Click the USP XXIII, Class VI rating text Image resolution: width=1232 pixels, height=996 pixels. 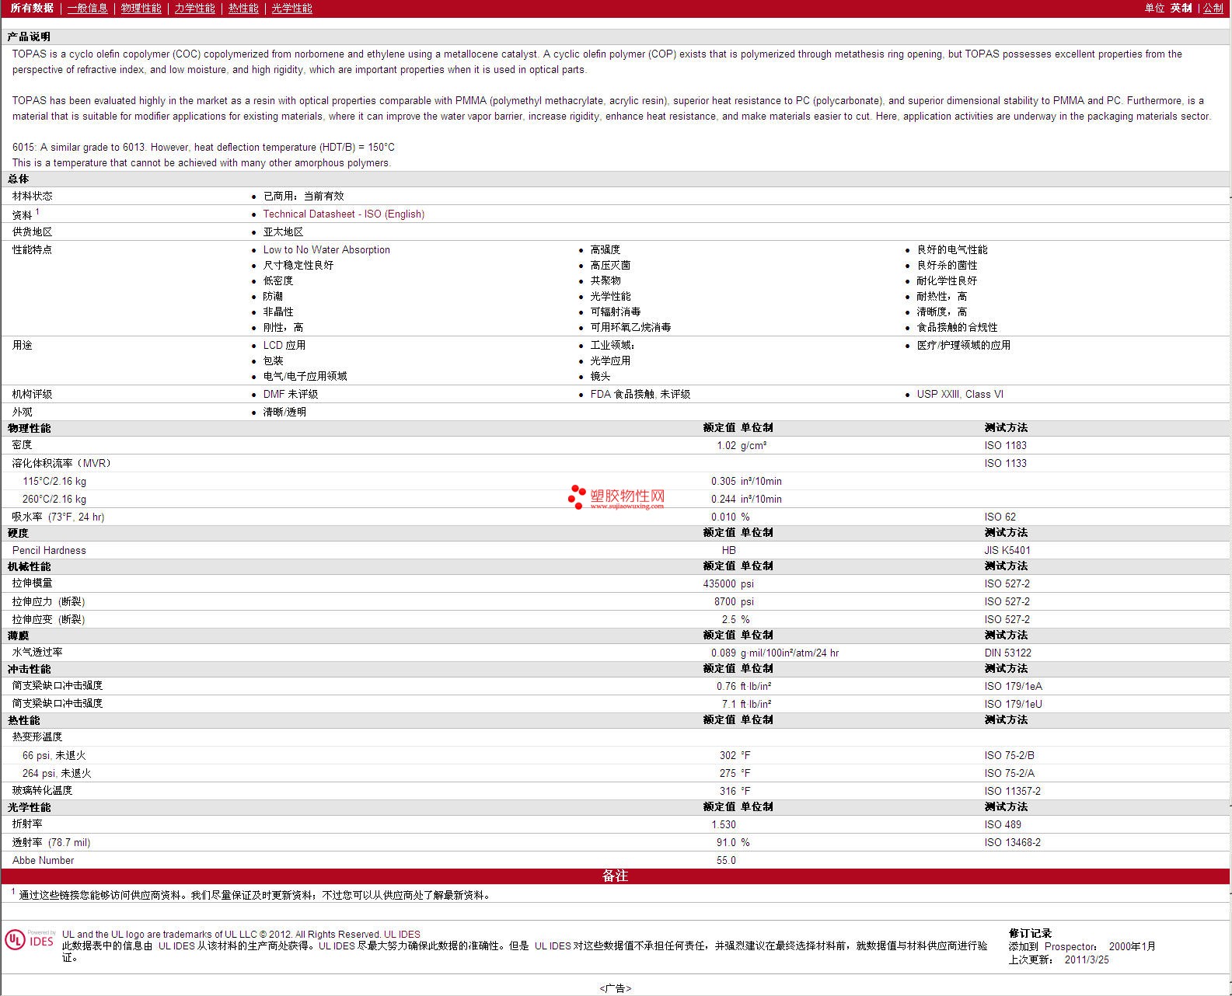tap(960, 395)
